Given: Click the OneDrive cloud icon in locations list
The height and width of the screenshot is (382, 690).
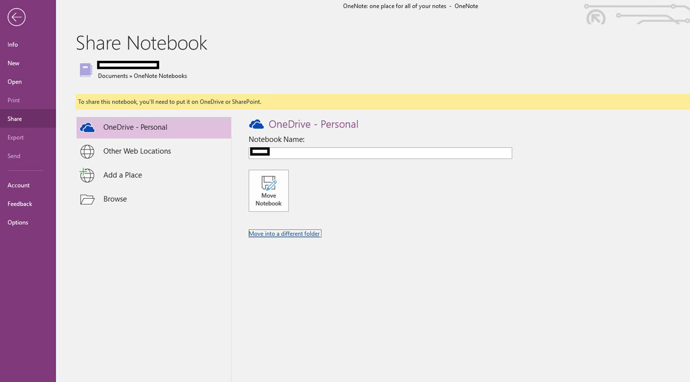Looking at the screenshot, I should 87,128.
